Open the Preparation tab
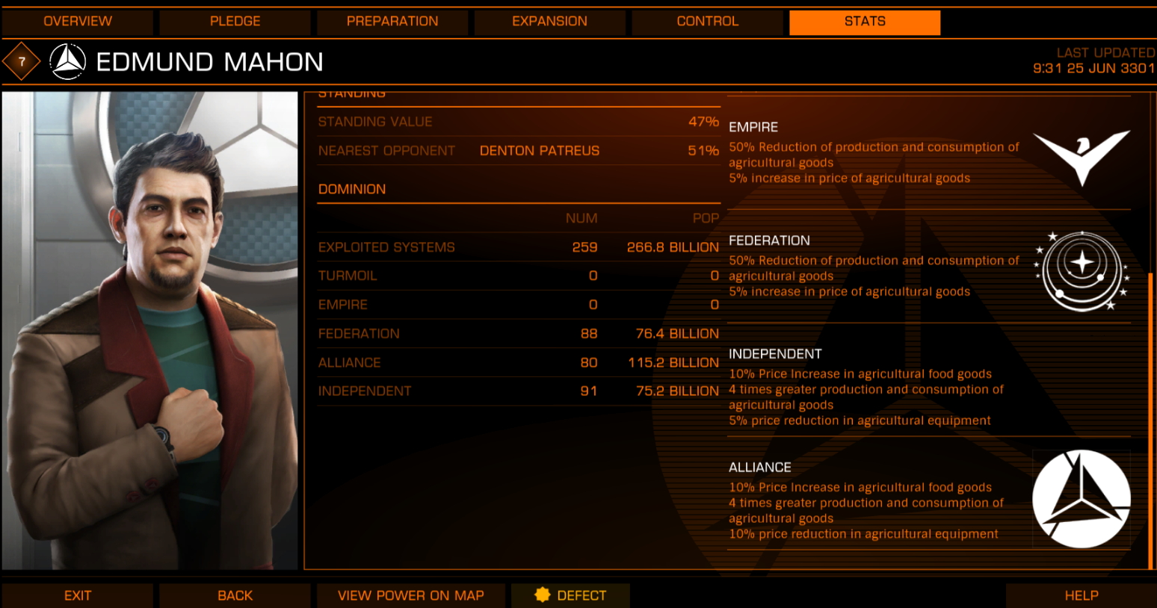Image resolution: width=1157 pixels, height=608 pixels. click(x=392, y=22)
